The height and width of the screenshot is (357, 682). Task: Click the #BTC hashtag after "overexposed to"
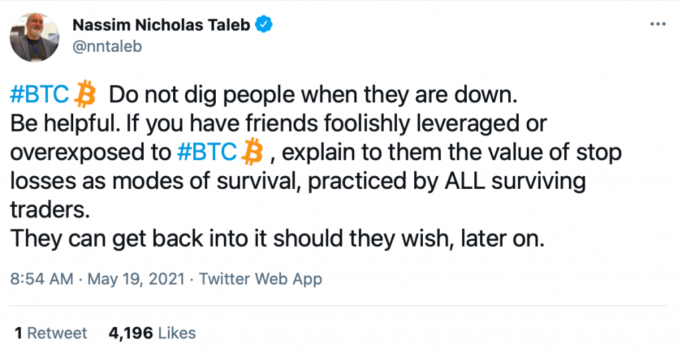pyautogui.click(x=208, y=153)
